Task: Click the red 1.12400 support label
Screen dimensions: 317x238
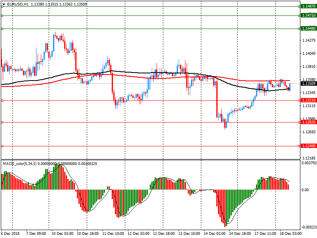Action: (308, 146)
